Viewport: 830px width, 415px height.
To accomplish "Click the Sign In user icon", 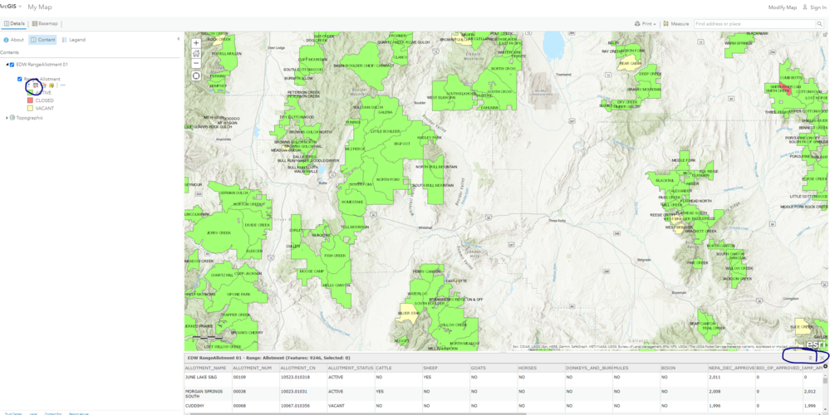I will [x=805, y=7].
